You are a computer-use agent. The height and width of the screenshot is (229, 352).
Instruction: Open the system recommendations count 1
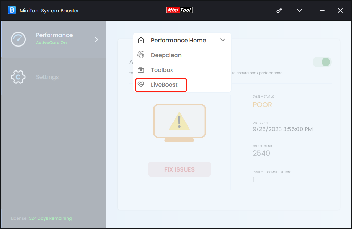(x=254, y=180)
